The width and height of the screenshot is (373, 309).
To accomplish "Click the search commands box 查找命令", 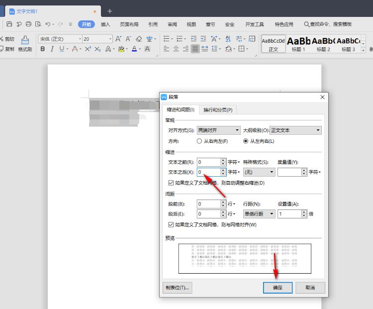I will tap(328, 24).
